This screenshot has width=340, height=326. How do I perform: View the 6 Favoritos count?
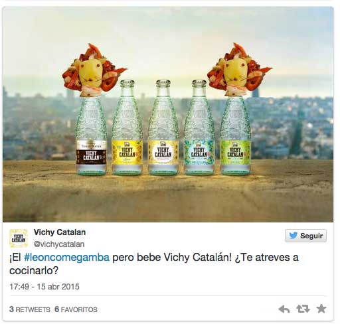[76, 309]
